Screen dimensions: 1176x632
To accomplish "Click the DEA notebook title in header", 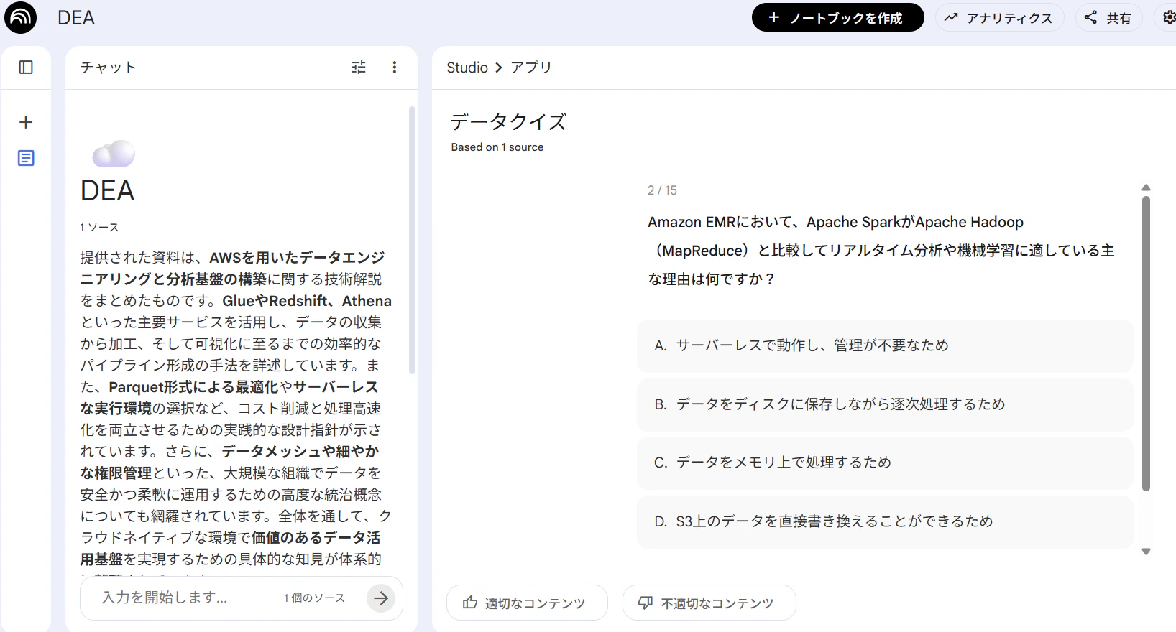I will click(76, 18).
